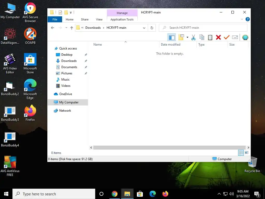
Task: Open recent locations chevron dropdown
Action: point(66,28)
